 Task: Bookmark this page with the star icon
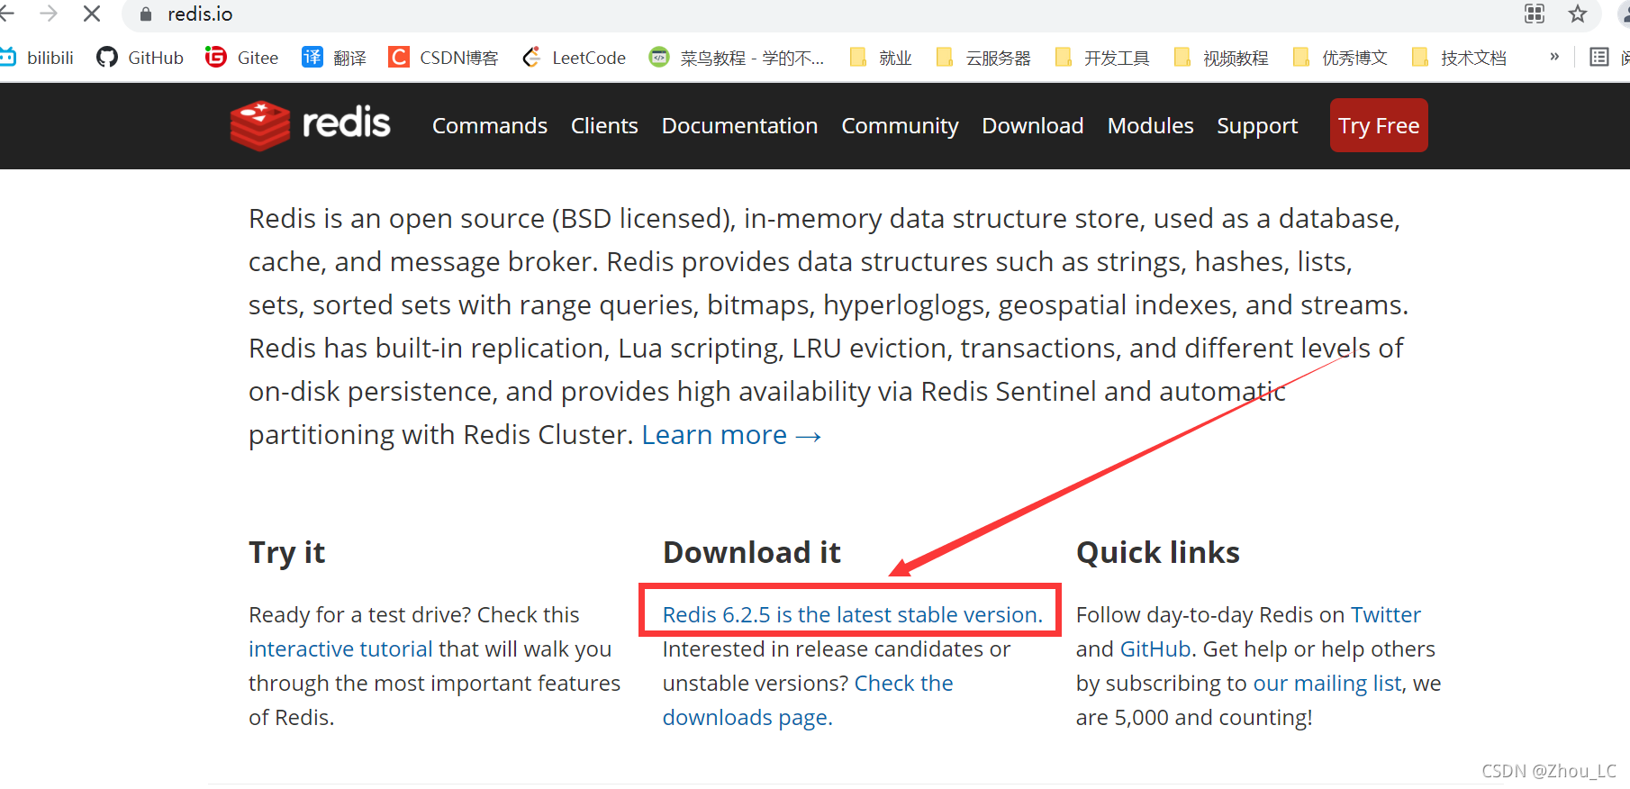(1578, 14)
